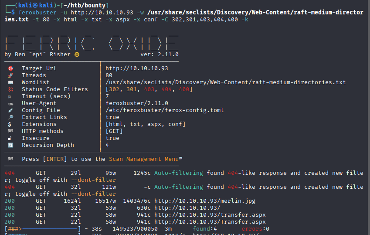
Task: Open the root http://10.10.10.93/ result link
Action: coord(187,208)
